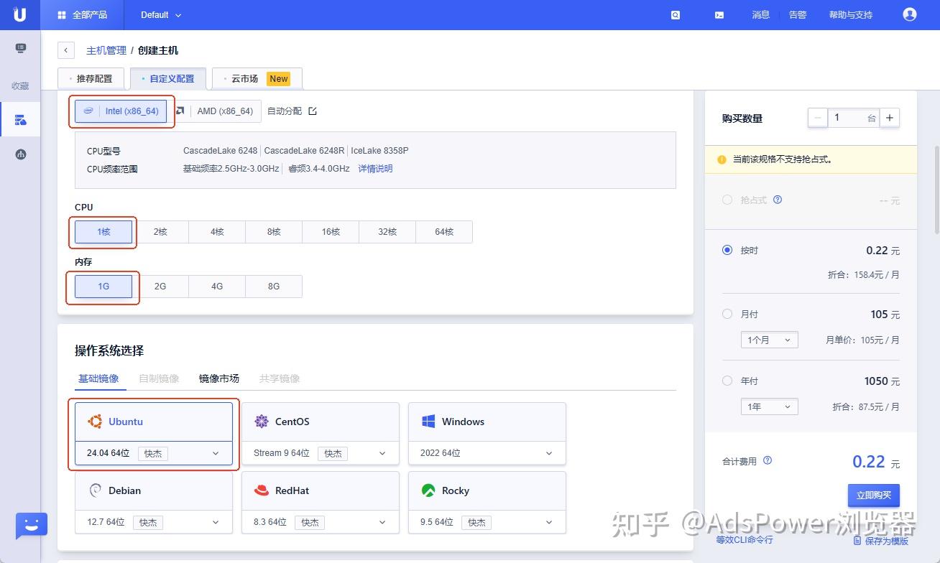Open the user avatar menu
The width and height of the screenshot is (940, 563).
click(x=910, y=14)
